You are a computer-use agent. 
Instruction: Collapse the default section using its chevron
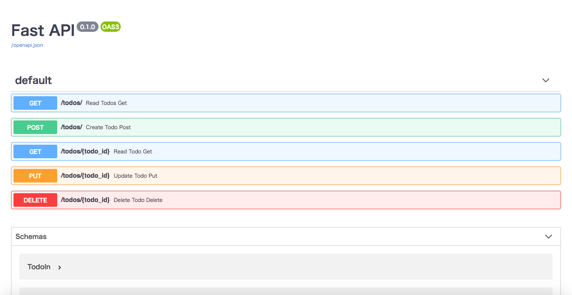point(545,80)
